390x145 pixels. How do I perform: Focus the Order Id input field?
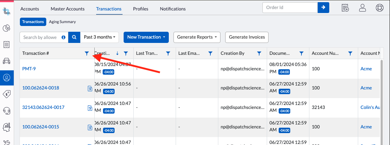(x=290, y=8)
